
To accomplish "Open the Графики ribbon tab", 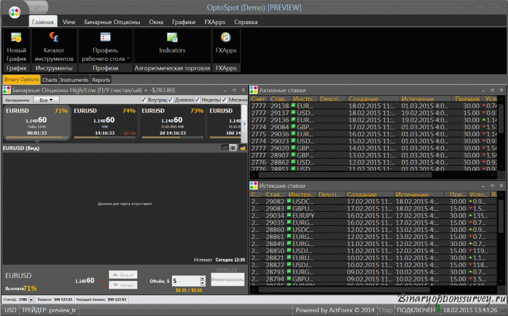I will tap(184, 22).
